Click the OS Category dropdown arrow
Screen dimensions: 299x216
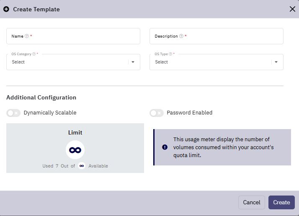[133, 62]
